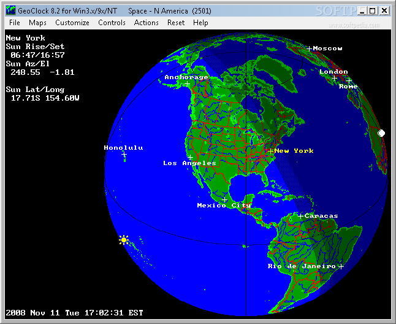Click the Caracas city cross marker
This screenshot has width=396, height=324.
pos(300,216)
